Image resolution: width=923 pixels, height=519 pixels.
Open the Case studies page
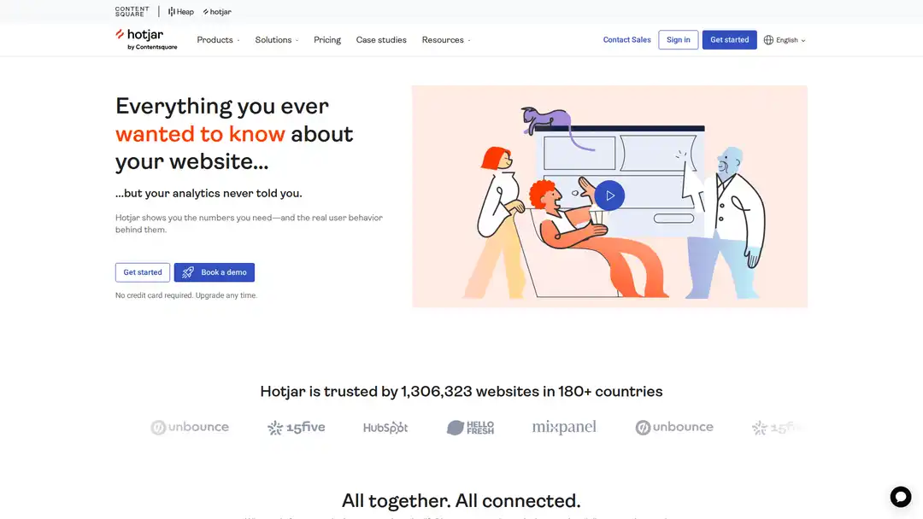[381, 39]
